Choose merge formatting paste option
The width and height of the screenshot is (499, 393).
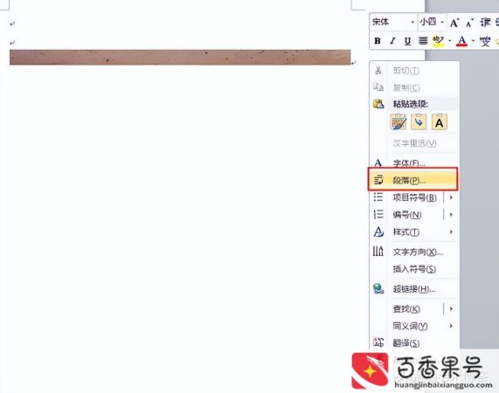tap(419, 122)
